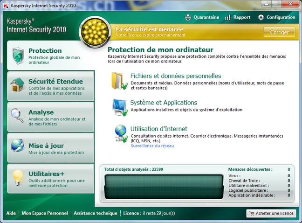The image size is (302, 223).
Task: Click the Utilitaire malveillant row
Action: tap(259, 185)
